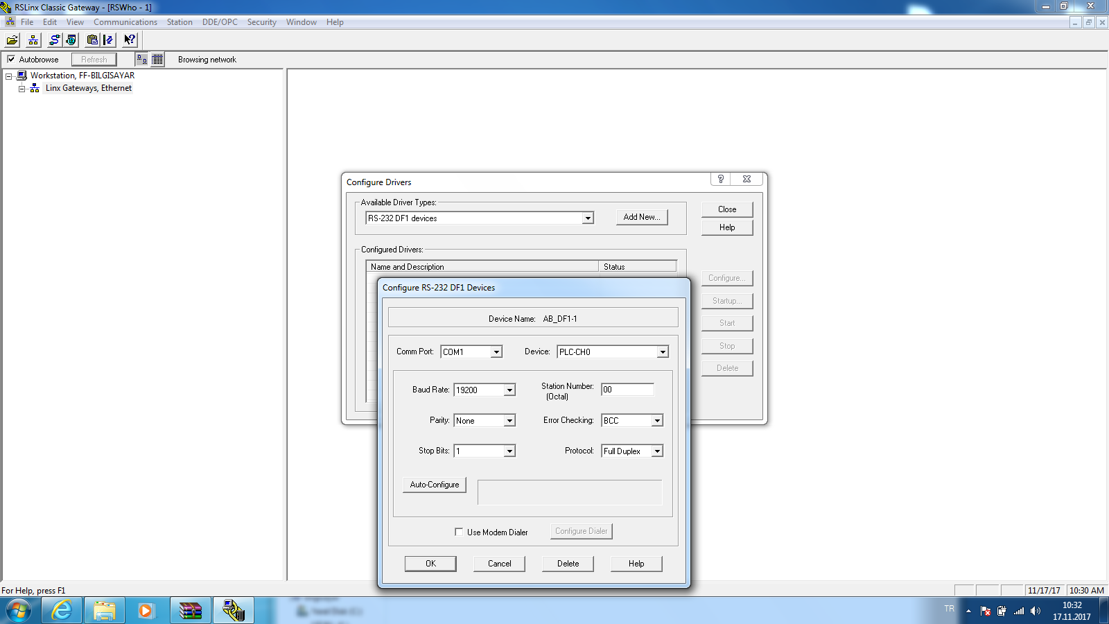The image size is (1109, 624).
Task: Select Workstation, FF-BILGISAYAR tree item
Action: click(x=82, y=76)
